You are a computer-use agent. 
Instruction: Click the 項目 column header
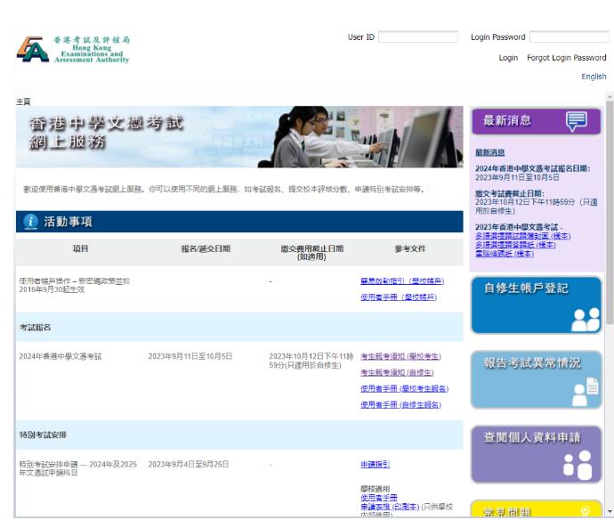(x=80, y=248)
